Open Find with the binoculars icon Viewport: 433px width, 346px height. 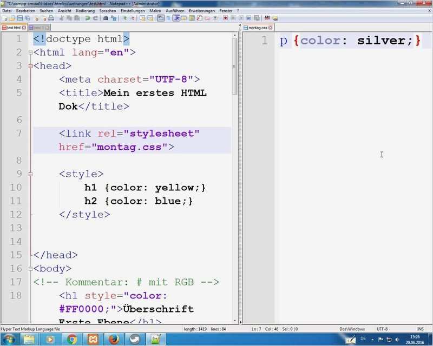(x=106, y=18)
